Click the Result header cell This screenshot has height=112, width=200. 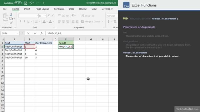[x=66, y=43]
